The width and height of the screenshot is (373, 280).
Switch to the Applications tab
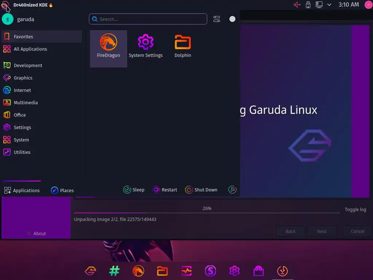pyautogui.click(x=22, y=190)
